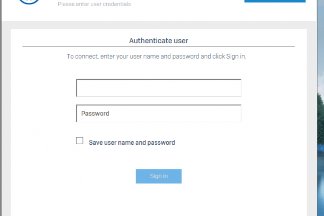Click the divider line under Authenticate user
The width and height of the screenshot is (324, 216).
coord(159,46)
